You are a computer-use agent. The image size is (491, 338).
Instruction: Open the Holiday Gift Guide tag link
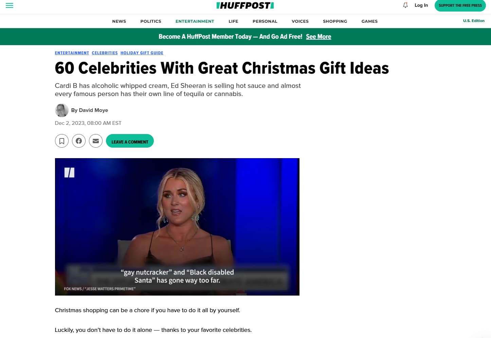click(x=142, y=53)
